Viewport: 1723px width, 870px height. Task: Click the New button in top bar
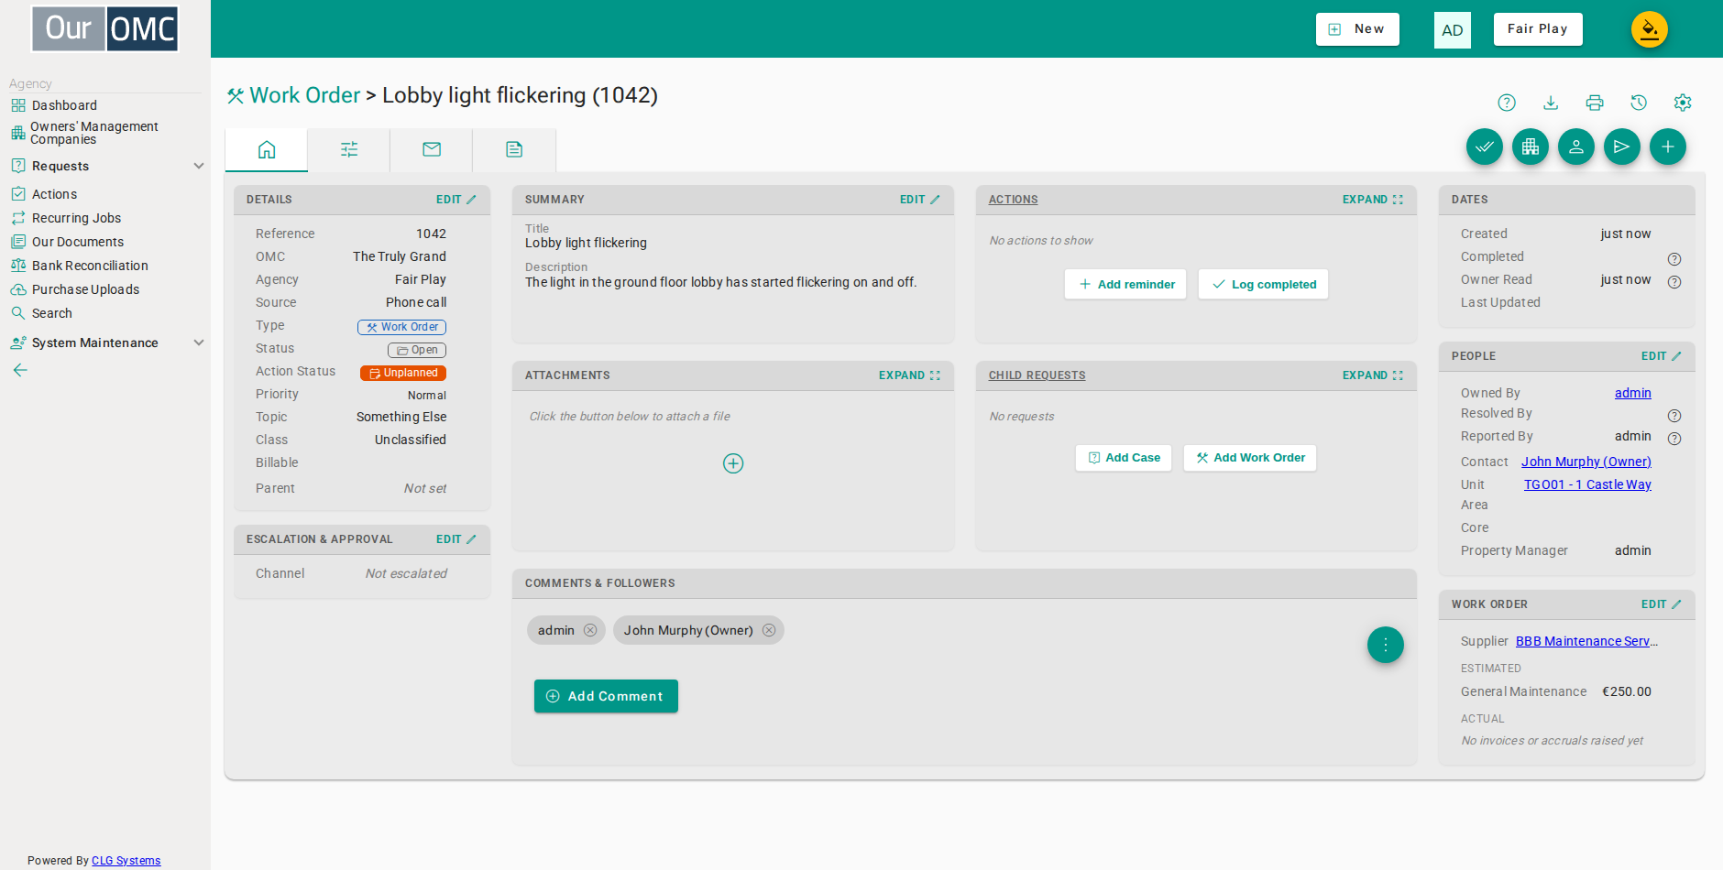pyautogui.click(x=1357, y=29)
